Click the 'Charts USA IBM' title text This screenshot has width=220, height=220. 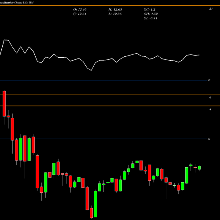[x=24, y=3]
